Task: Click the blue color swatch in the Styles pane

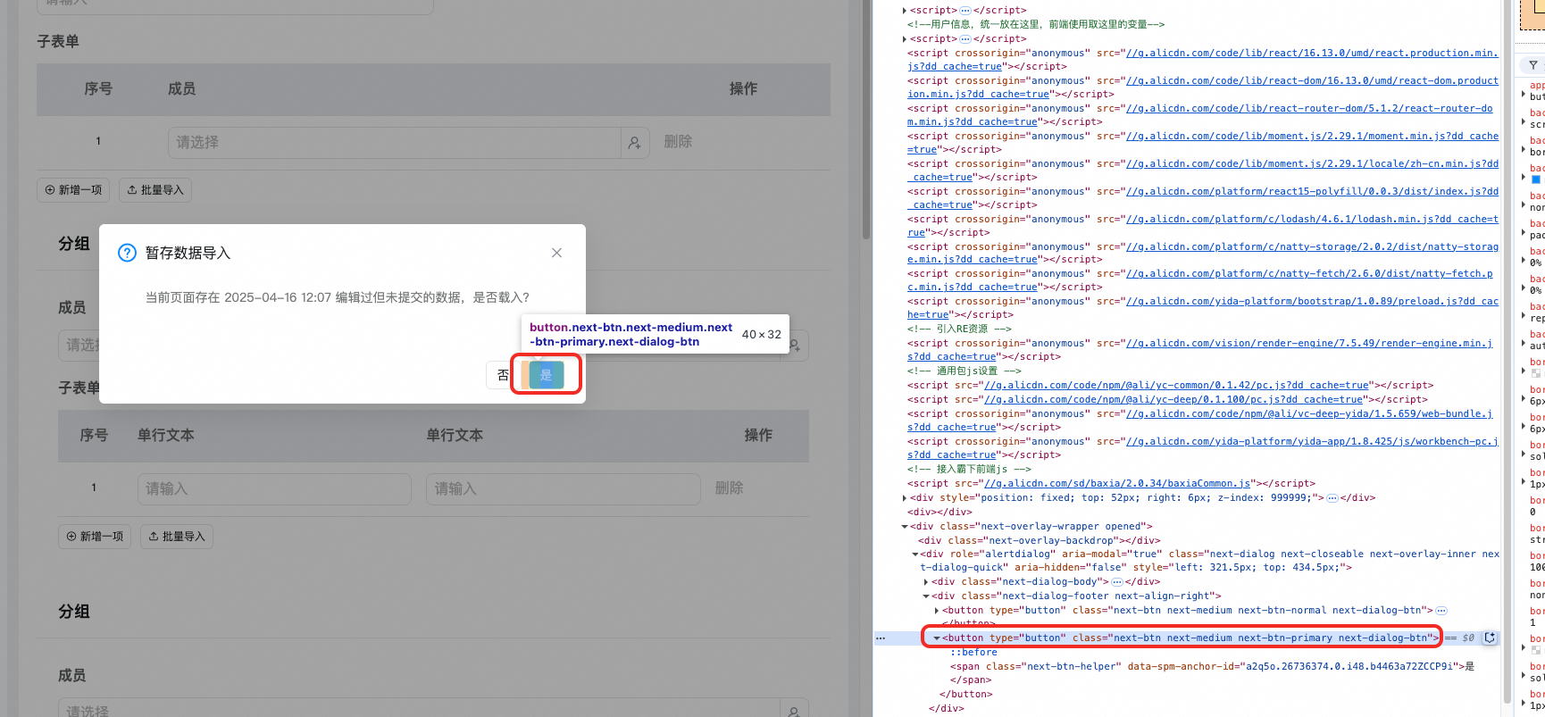Action: pos(1536,179)
